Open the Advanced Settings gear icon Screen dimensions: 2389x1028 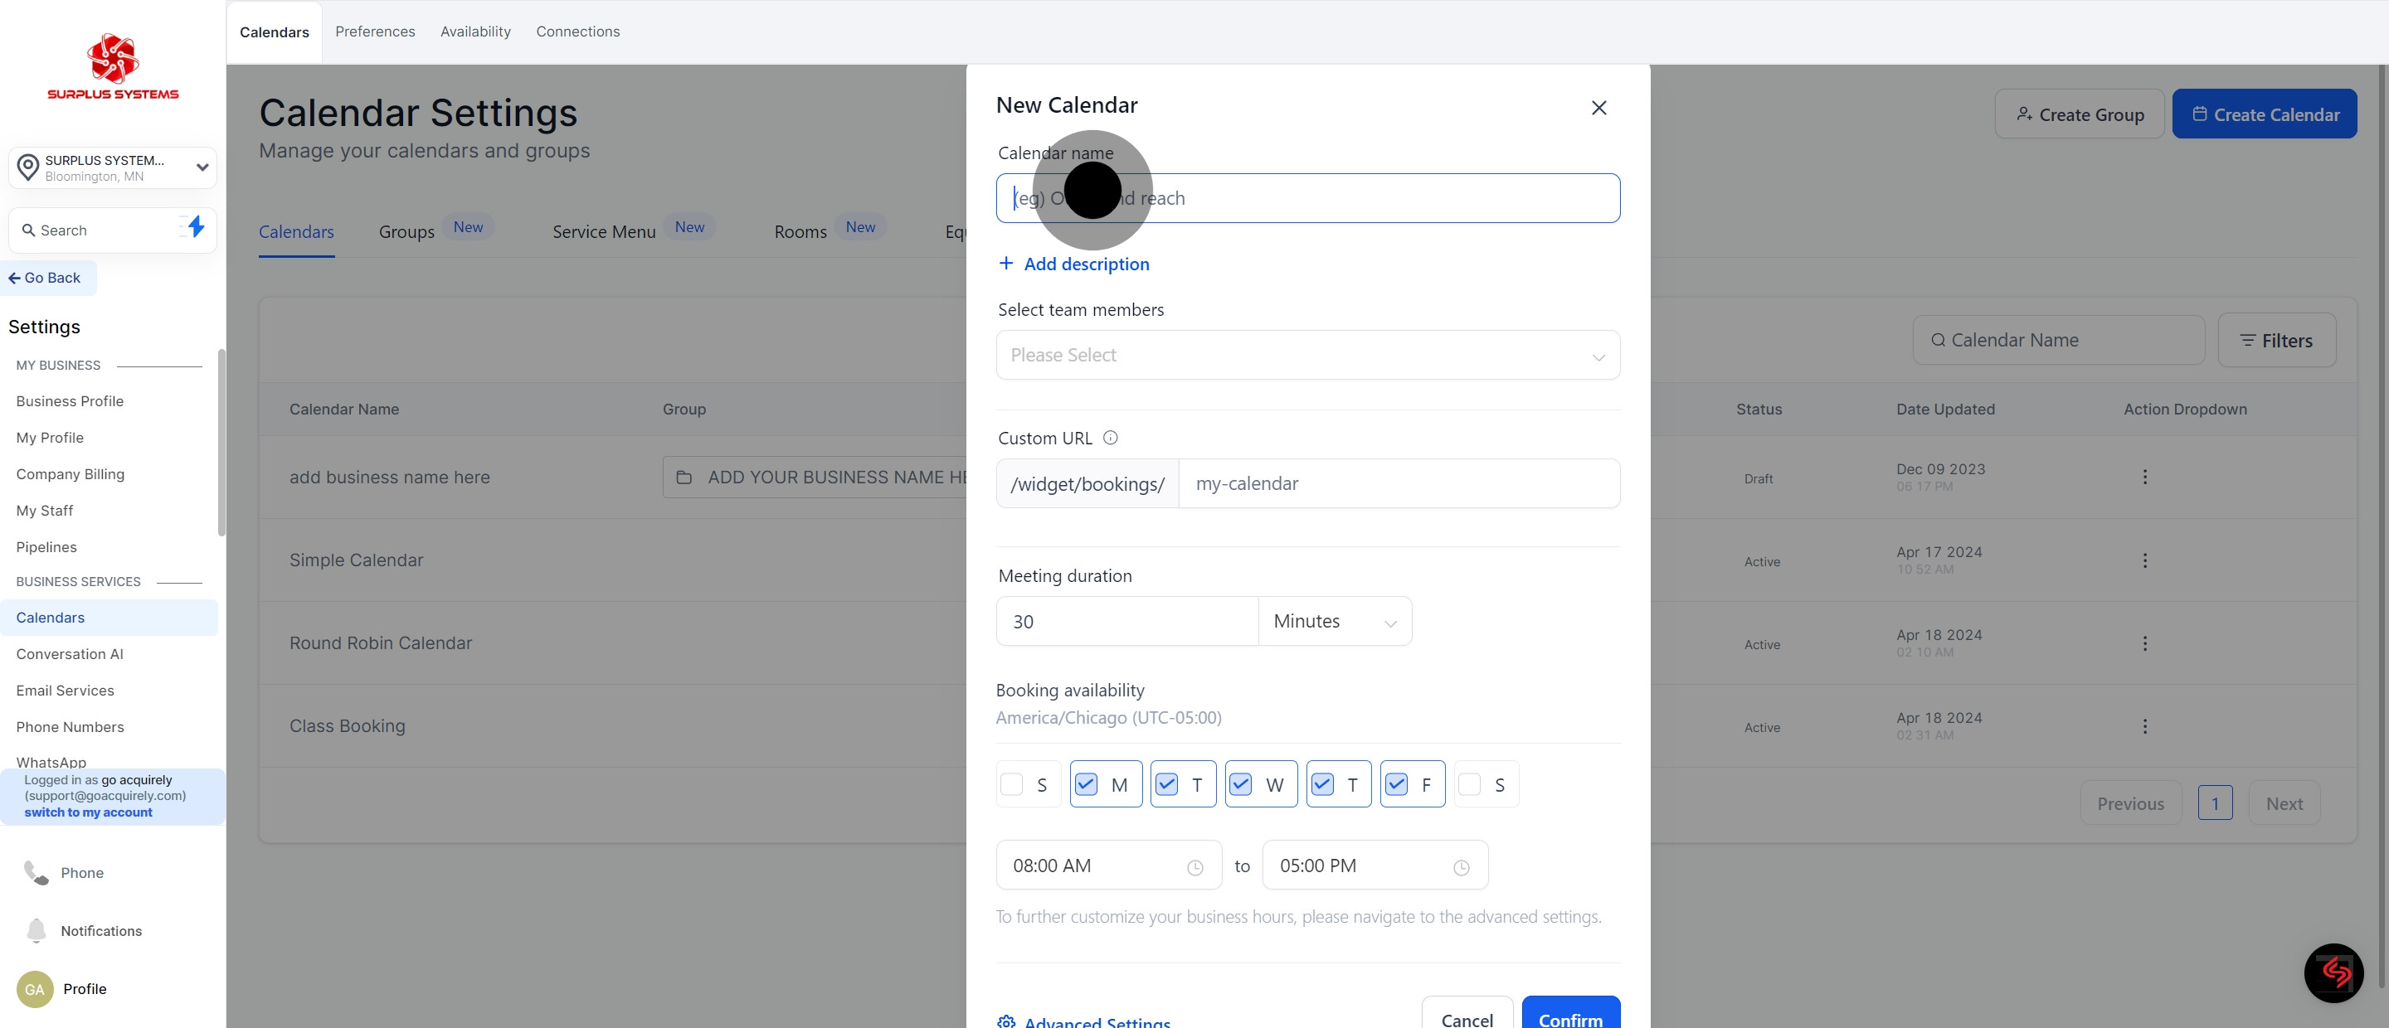point(1006,1021)
